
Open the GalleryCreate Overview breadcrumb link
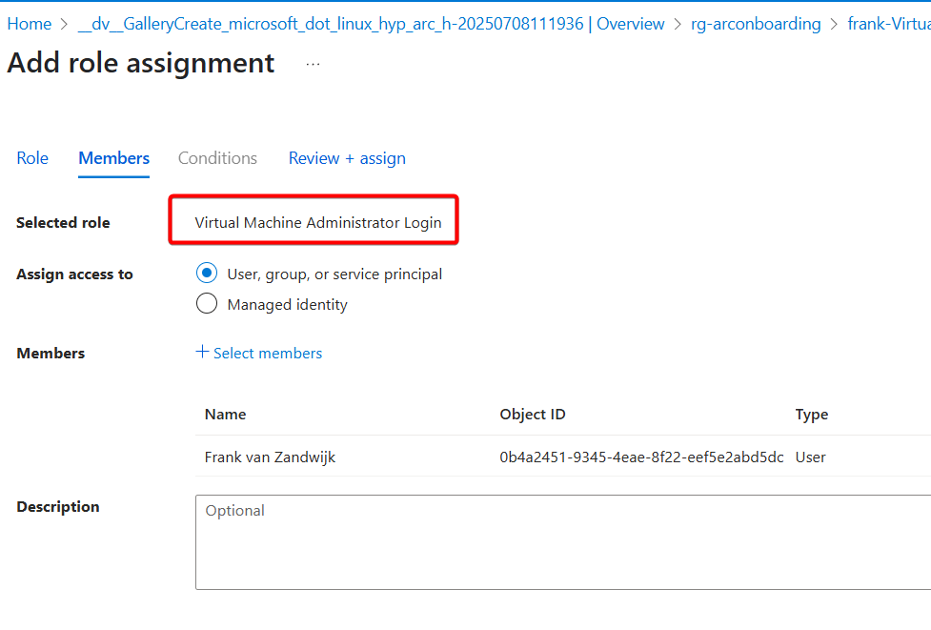click(x=371, y=24)
